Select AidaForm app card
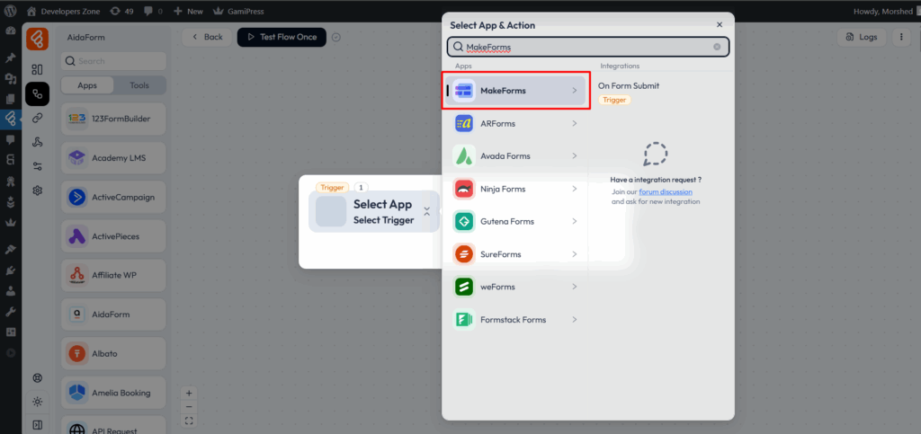This screenshot has height=434, width=921. click(113, 314)
